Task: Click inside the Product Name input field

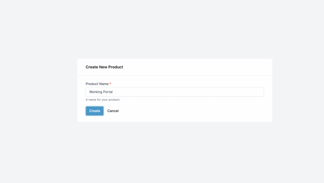Action: pos(174,92)
